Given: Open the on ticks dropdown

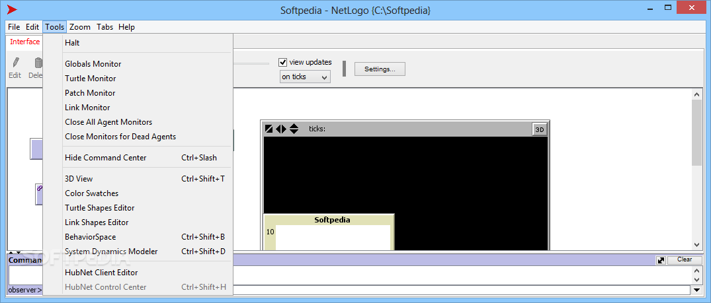Looking at the screenshot, I should pyautogui.click(x=305, y=77).
